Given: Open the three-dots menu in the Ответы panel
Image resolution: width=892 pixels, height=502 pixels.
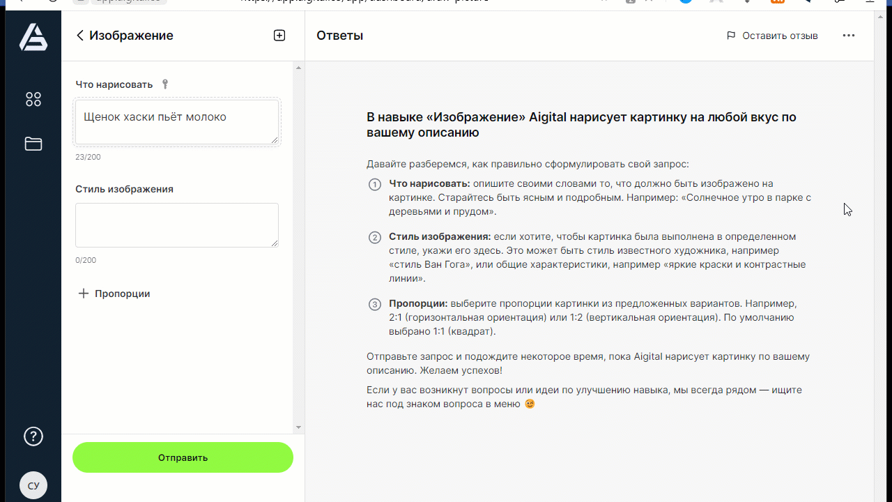Looking at the screenshot, I should tap(848, 35).
